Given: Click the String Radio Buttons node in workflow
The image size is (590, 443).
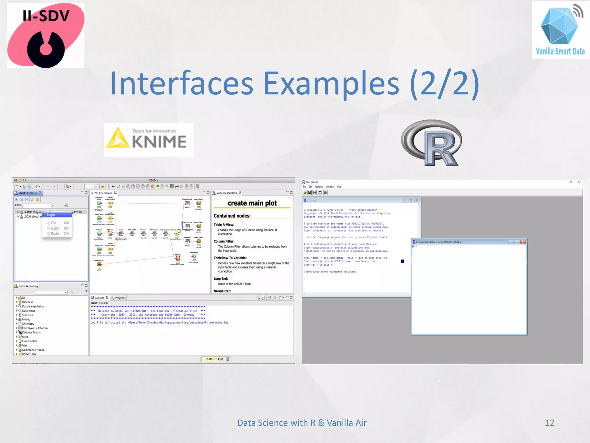Looking at the screenshot, I should pyautogui.click(x=99, y=203).
